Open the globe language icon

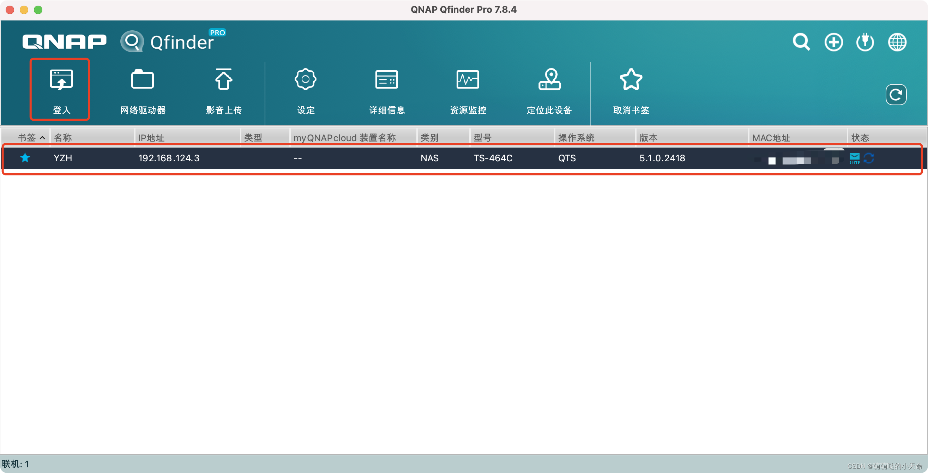pyautogui.click(x=898, y=42)
